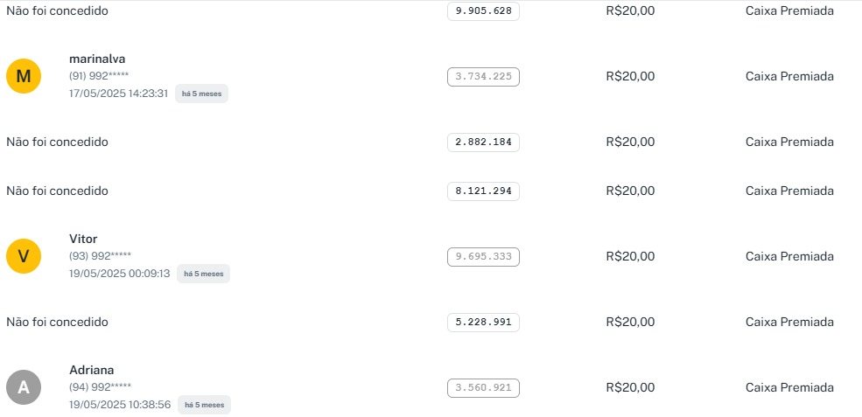Viewport: 862px width, 417px height.
Task: Click the ticket number badge 9.905.628
Action: click(483, 11)
